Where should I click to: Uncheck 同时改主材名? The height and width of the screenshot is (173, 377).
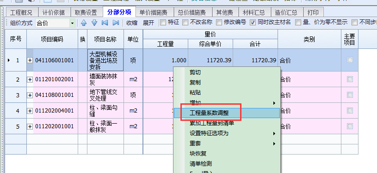(253, 23)
